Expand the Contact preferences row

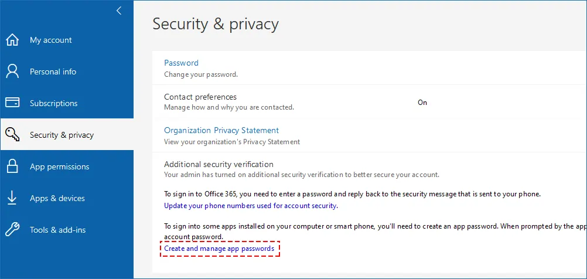click(x=370, y=102)
